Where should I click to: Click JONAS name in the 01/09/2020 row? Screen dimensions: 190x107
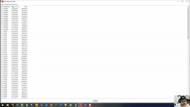[5, 93]
